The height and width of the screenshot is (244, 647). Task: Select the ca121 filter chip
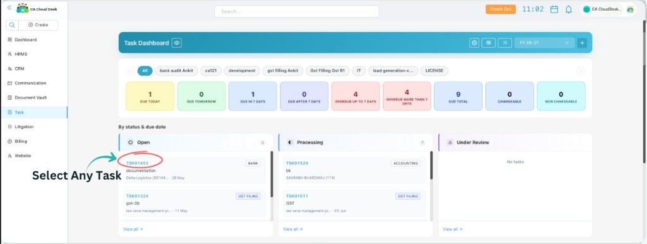[x=211, y=71]
